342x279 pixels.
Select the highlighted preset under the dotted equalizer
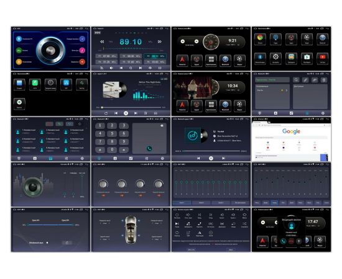point(274,203)
